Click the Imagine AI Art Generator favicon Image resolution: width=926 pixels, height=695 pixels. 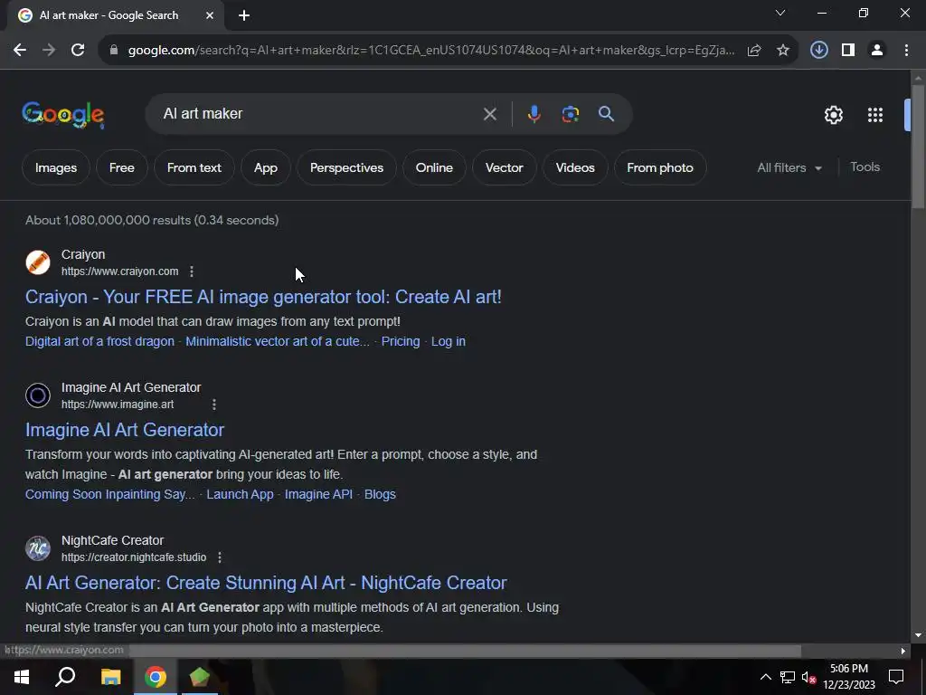[38, 395]
